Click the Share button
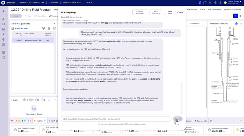 point(16,16)
